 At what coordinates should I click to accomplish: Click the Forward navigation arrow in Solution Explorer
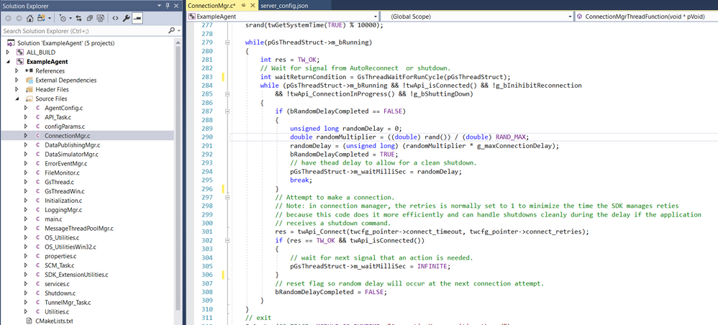tap(19, 19)
